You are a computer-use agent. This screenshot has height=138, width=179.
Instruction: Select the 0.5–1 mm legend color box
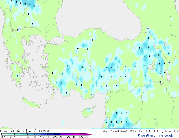pyautogui.click(x=11, y=134)
